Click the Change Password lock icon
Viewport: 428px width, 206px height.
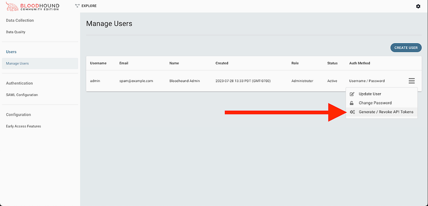[x=352, y=103]
